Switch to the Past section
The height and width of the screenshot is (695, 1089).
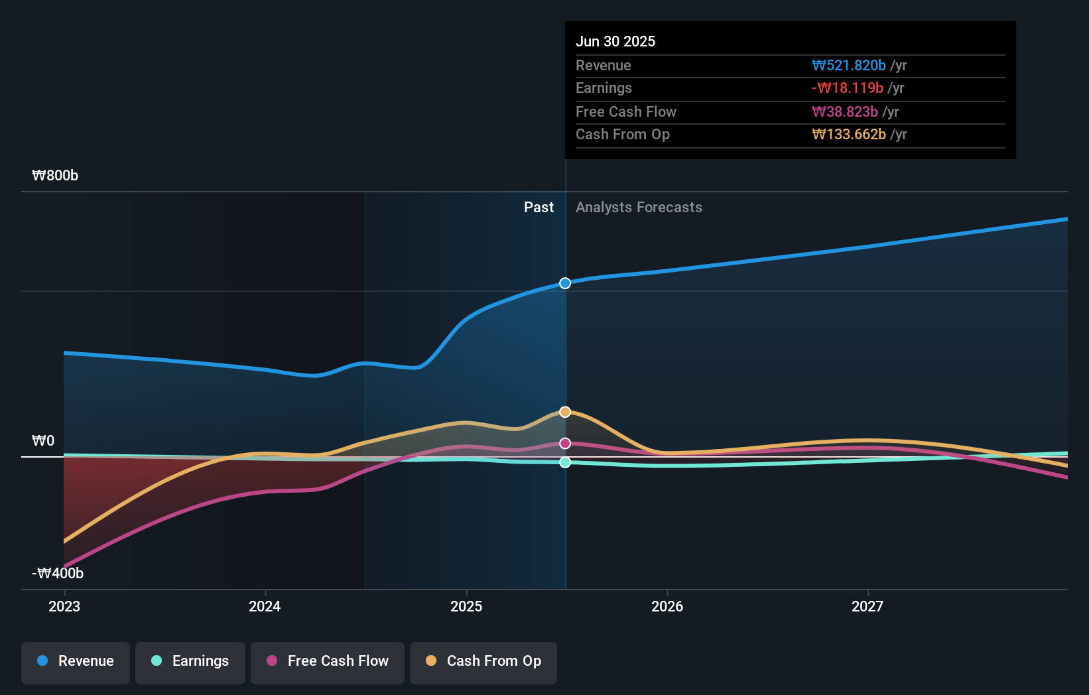(539, 208)
